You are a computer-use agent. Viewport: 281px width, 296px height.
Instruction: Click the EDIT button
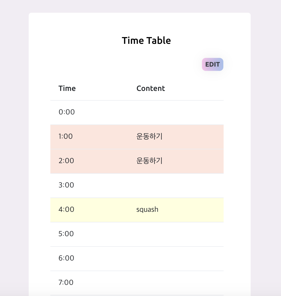[x=213, y=64]
